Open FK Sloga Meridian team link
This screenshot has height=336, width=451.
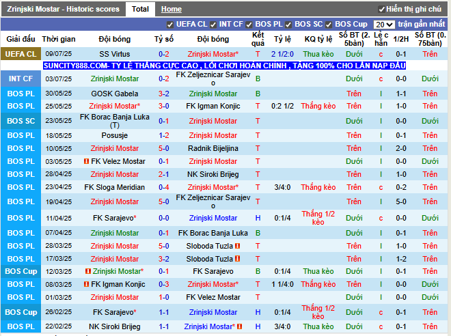pos(115,187)
